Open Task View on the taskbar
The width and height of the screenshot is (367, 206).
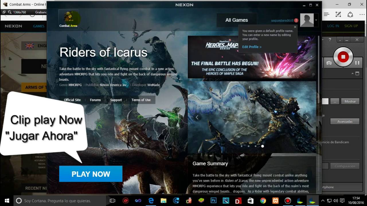click(113, 201)
